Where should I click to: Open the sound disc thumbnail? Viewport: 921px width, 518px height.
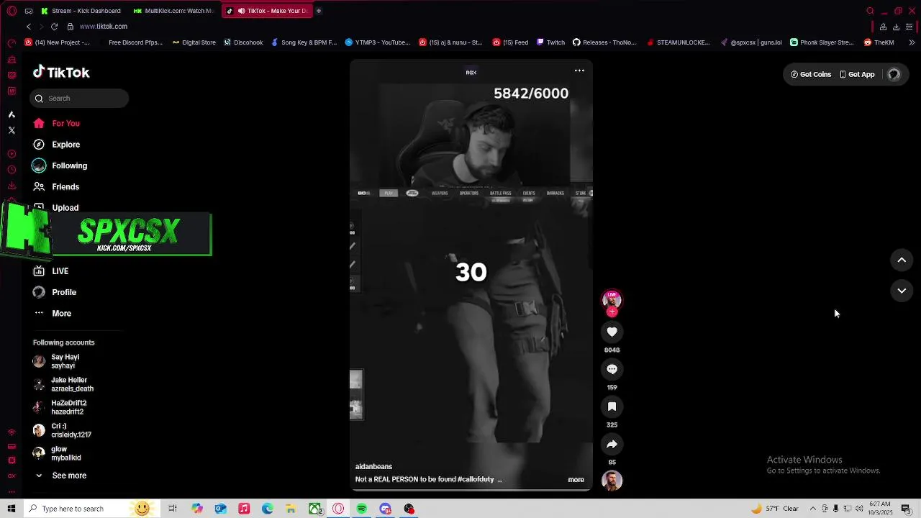[x=612, y=481]
